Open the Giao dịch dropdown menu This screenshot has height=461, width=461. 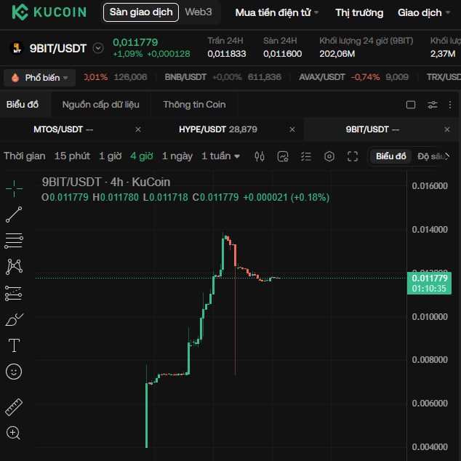(424, 12)
